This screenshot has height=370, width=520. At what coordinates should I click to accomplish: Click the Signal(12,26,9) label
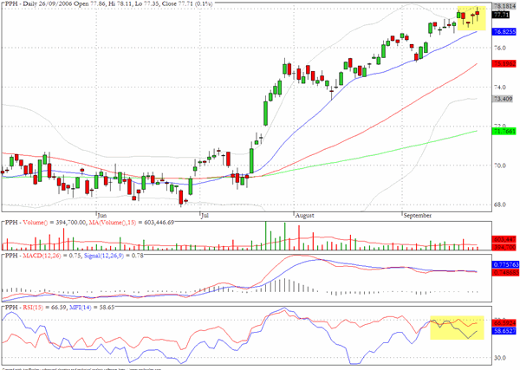pos(104,256)
